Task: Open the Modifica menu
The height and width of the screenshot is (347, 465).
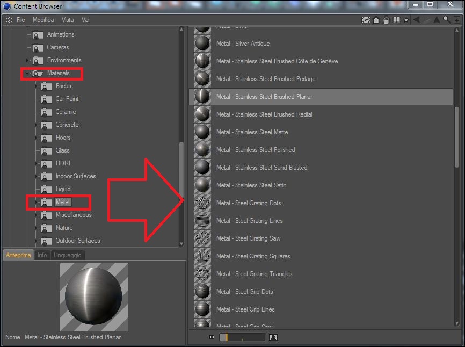Action: pos(43,20)
